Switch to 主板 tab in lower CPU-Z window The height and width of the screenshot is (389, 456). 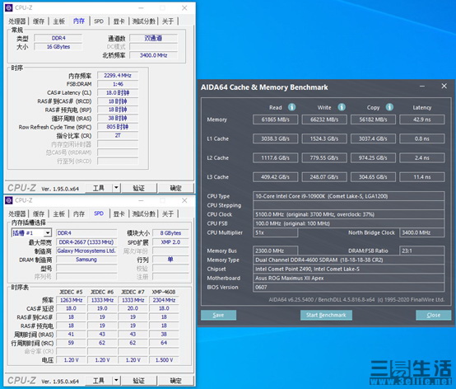tap(59, 214)
